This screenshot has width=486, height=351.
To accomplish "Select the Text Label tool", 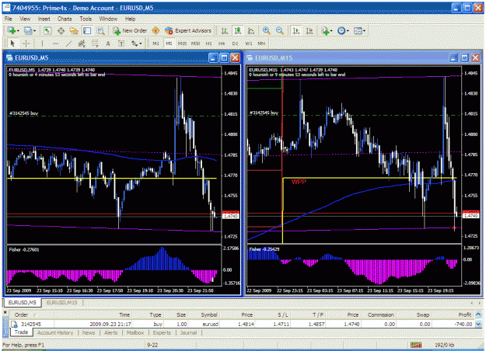I will click(x=121, y=43).
